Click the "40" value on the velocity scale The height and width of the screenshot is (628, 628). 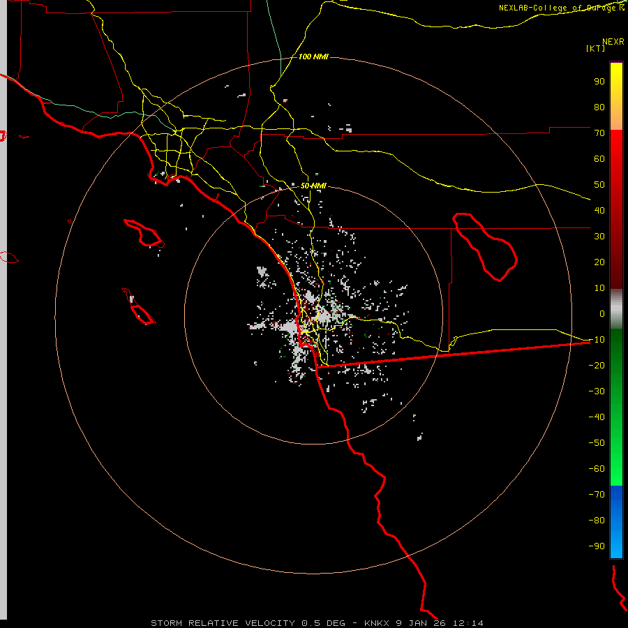599,211
